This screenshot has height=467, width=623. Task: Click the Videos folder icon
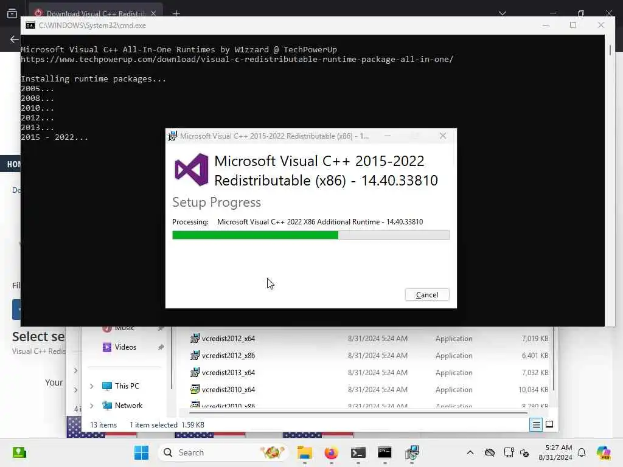[107, 347]
